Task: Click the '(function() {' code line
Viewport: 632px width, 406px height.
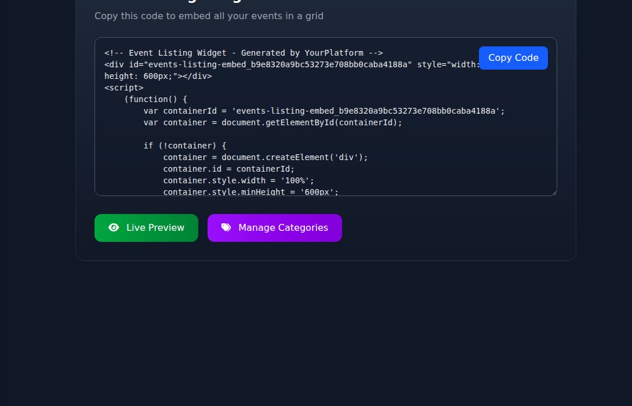Action: pyautogui.click(x=155, y=99)
